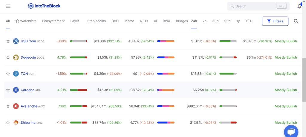Click the USD Coin logo icon
The width and height of the screenshot is (306, 137).
pos(16,41)
